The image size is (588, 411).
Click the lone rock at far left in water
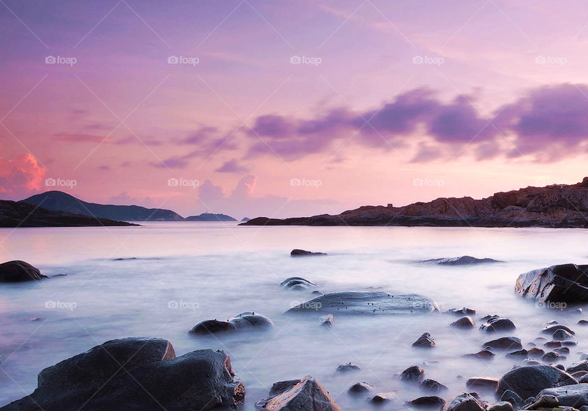(x=20, y=271)
